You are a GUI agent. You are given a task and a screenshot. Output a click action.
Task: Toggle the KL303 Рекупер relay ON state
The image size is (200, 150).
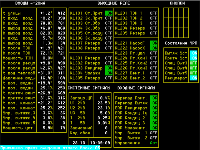[109, 68]
